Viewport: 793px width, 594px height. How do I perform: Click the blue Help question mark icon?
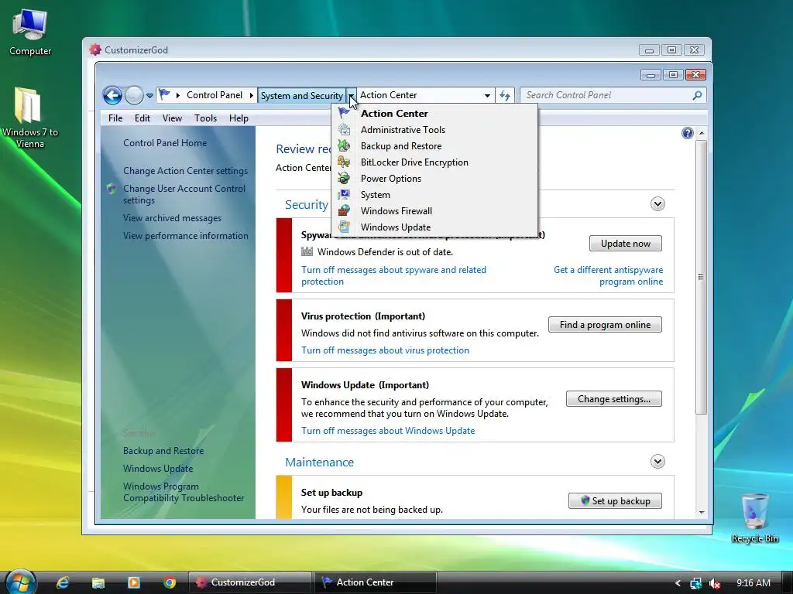tap(688, 133)
